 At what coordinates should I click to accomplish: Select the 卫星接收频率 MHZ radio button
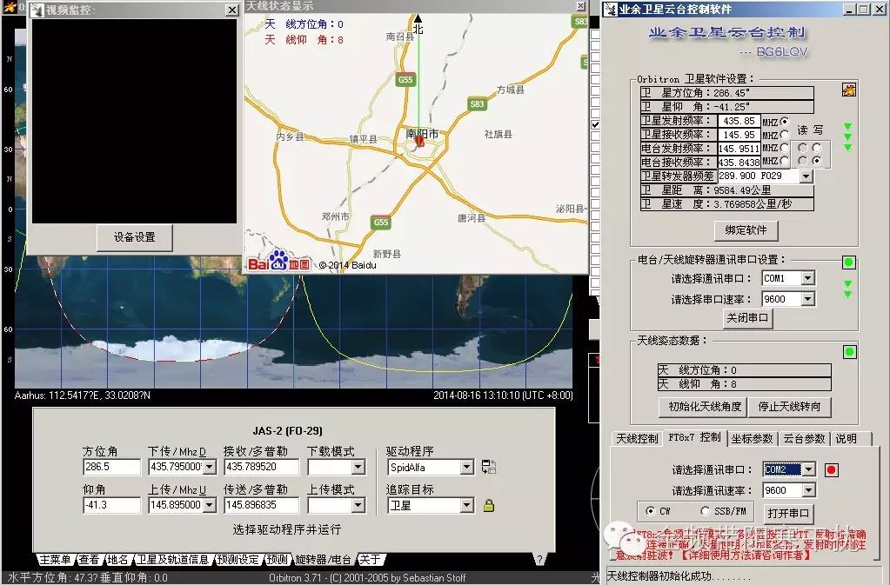(785, 135)
